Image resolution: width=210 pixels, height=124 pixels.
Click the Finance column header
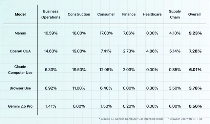(x=129, y=14)
